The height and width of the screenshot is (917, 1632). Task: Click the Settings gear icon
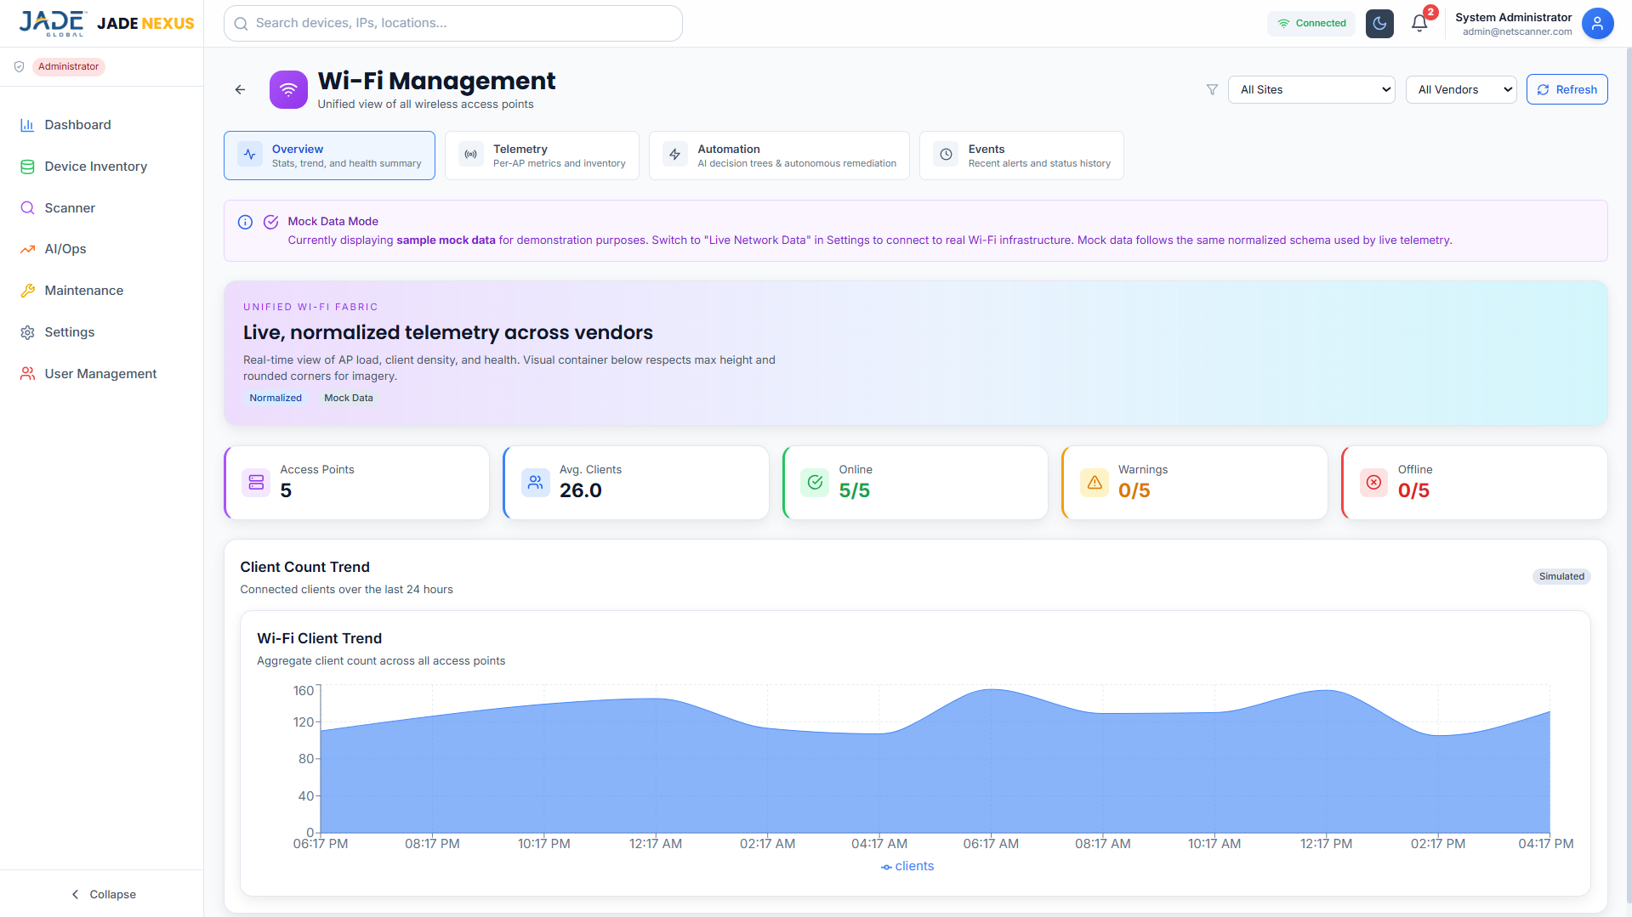point(27,332)
